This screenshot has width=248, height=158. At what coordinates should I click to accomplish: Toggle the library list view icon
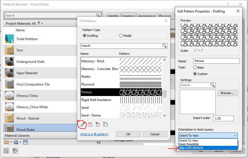[x=25, y=142]
